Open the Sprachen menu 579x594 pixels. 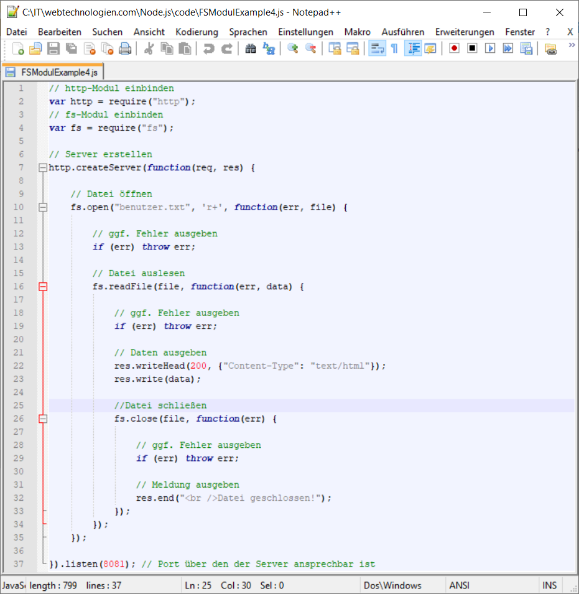(248, 32)
